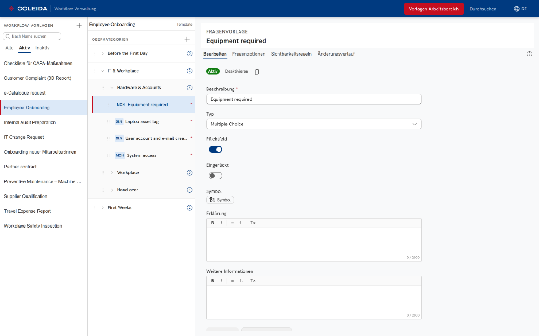Open e-Catalogue request template
Viewport: 539px width, 336px height.
click(44, 93)
